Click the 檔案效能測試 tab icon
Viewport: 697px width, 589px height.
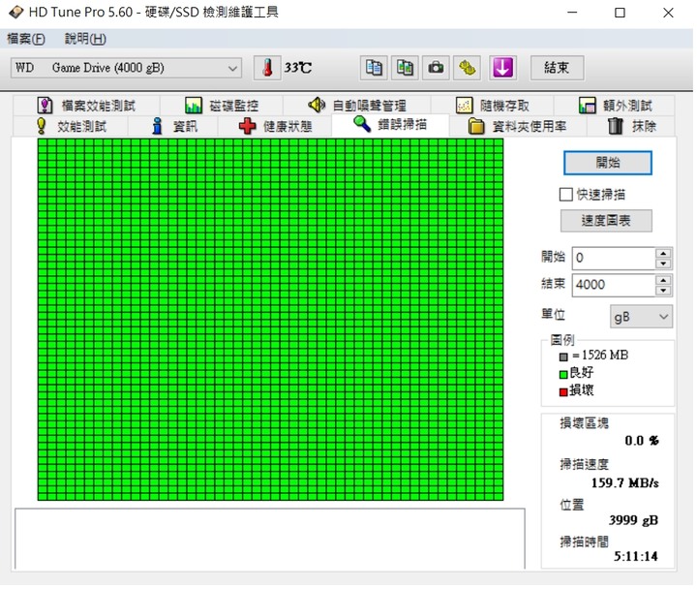point(45,106)
